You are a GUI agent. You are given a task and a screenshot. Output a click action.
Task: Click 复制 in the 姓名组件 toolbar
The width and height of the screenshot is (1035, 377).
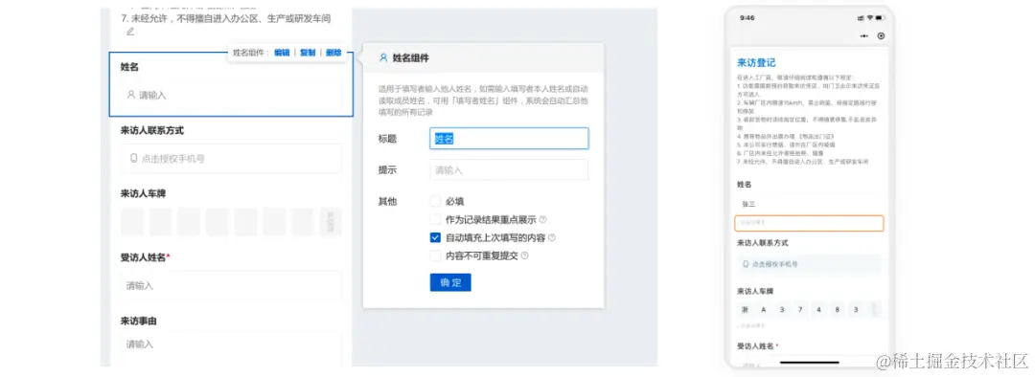tap(308, 53)
